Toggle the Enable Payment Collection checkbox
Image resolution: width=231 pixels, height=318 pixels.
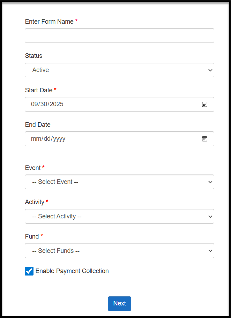pyautogui.click(x=29, y=271)
